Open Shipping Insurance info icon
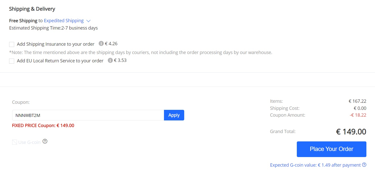Image resolution: width=375 pixels, height=177 pixels. pyautogui.click(x=101, y=43)
